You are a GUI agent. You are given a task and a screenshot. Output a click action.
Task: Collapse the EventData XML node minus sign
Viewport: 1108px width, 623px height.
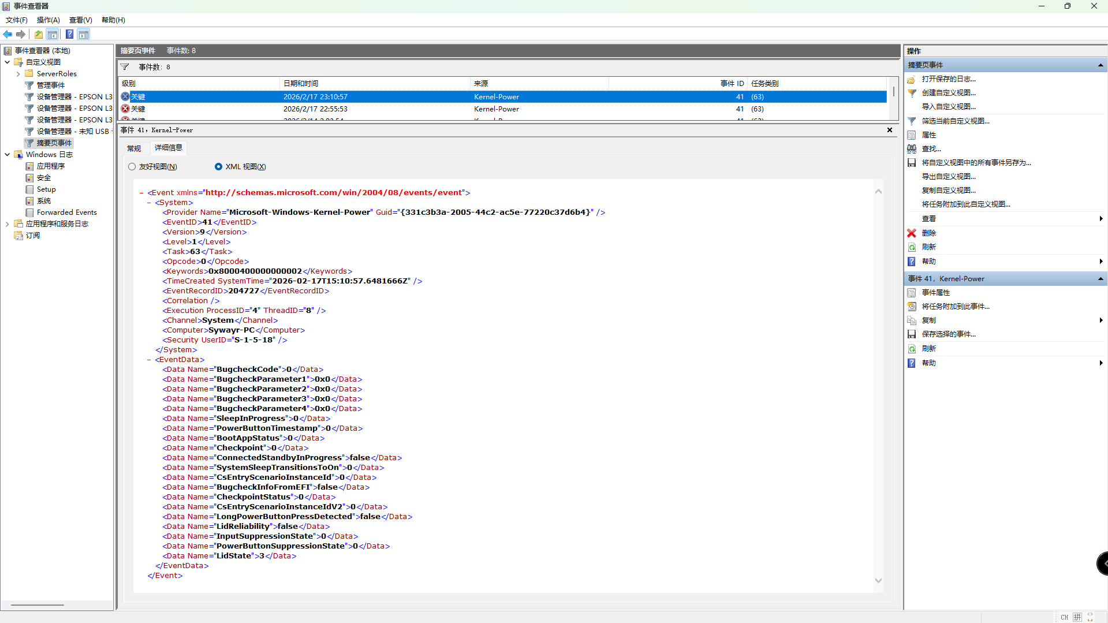[x=149, y=360]
